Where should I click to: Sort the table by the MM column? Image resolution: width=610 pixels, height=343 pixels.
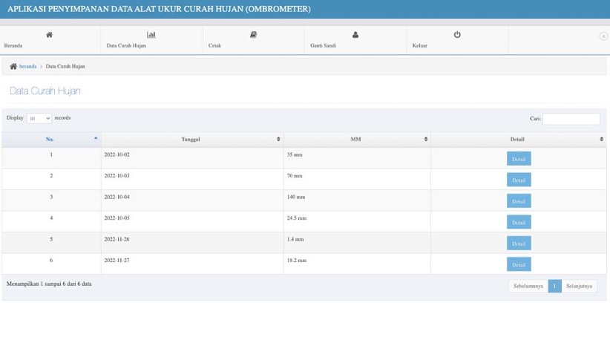[357, 140]
